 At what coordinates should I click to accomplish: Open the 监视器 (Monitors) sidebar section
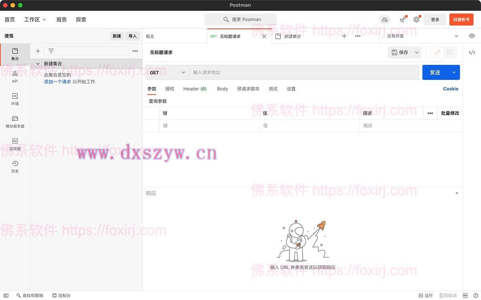(x=15, y=144)
